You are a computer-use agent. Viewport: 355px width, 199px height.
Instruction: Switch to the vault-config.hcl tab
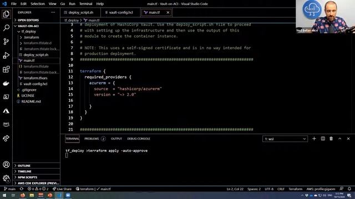pyautogui.click(x=121, y=12)
